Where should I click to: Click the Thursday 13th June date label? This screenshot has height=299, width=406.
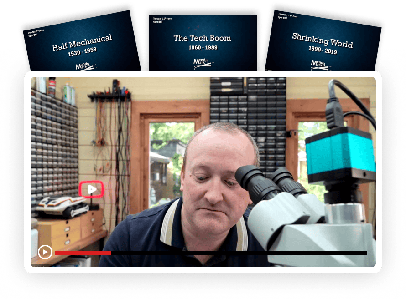pyautogui.click(x=288, y=16)
